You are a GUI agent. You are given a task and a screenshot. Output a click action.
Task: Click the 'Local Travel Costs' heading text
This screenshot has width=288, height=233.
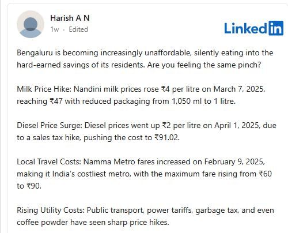click(48, 162)
